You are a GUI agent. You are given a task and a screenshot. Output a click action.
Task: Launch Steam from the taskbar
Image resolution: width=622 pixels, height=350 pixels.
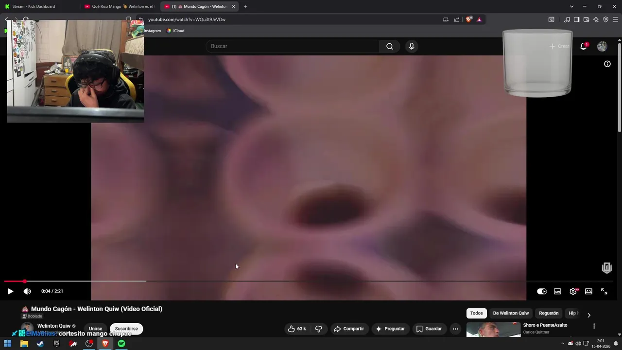[40, 344]
